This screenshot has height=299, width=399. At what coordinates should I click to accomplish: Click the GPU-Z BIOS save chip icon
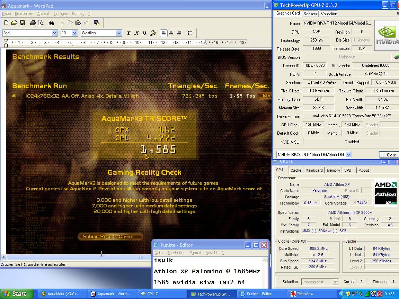[x=396, y=57]
